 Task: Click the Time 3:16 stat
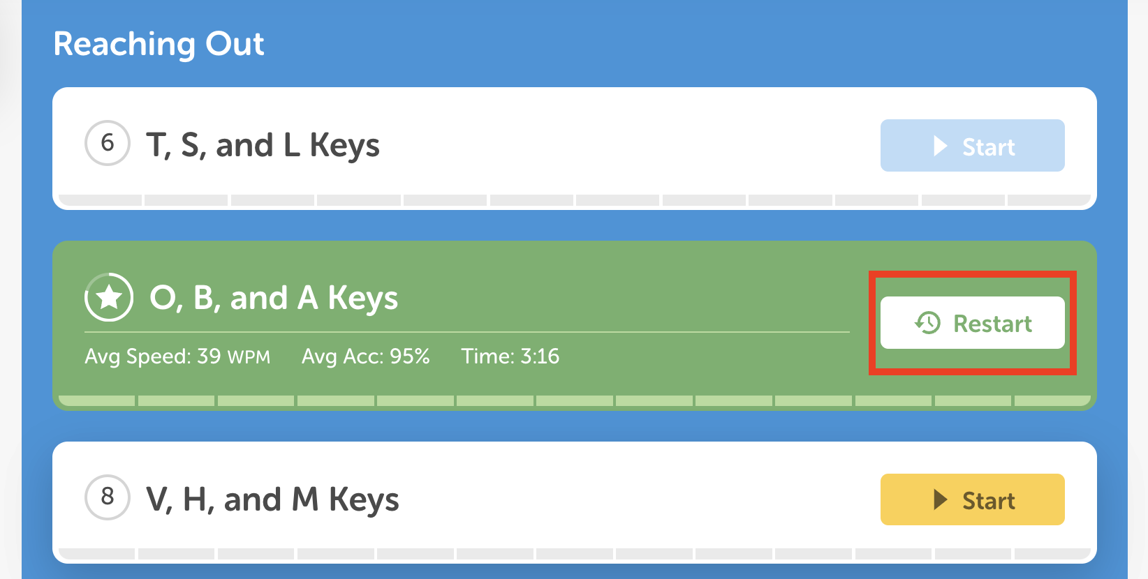510,356
